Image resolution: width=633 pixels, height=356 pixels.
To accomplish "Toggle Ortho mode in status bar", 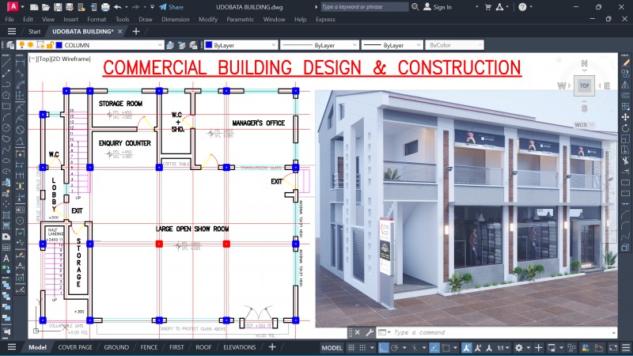I will 384,347.
